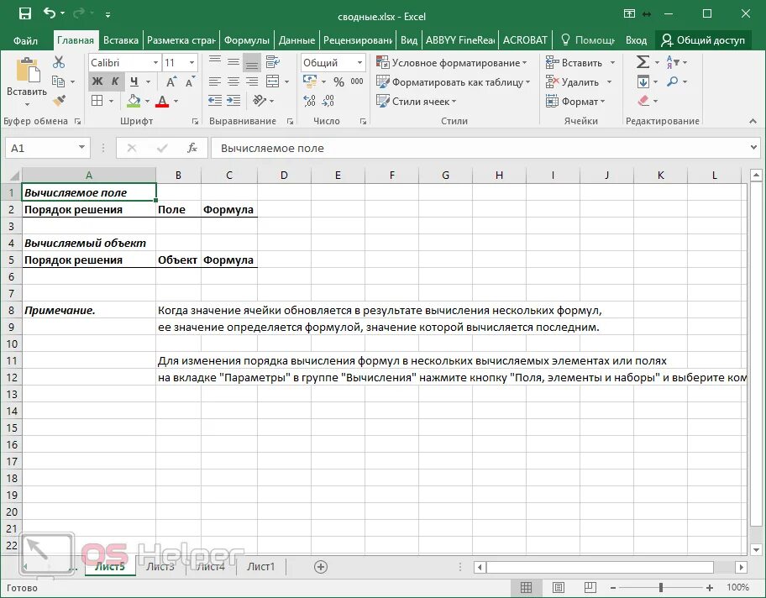Click the Name Box showing A1
766x598 pixels.
(x=47, y=148)
